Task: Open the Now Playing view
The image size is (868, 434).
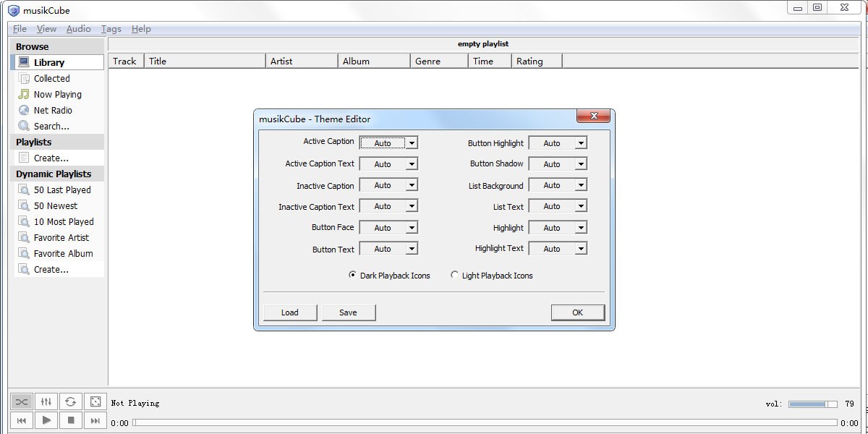Action: [x=58, y=94]
